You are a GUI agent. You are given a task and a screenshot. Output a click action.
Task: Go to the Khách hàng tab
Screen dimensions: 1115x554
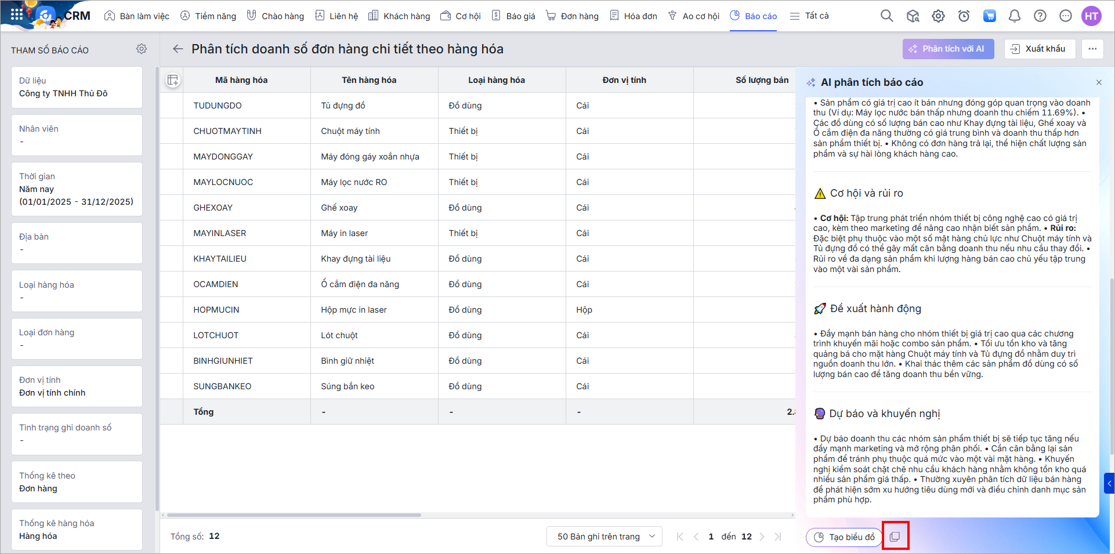pos(399,16)
